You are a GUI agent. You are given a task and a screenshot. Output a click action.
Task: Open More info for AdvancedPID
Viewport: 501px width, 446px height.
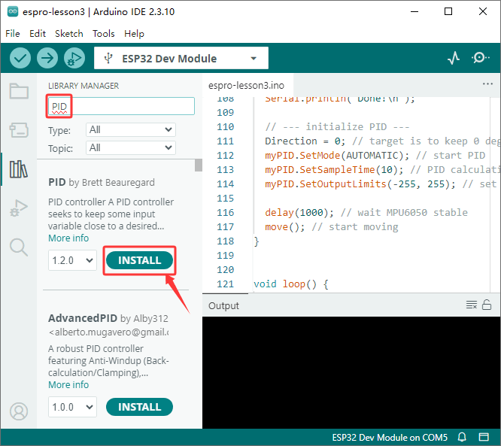(x=68, y=384)
